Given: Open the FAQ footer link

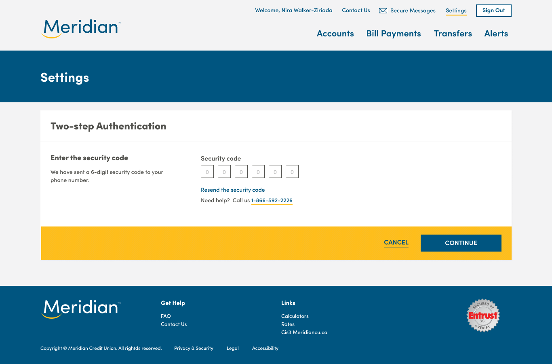Looking at the screenshot, I should pos(166,316).
